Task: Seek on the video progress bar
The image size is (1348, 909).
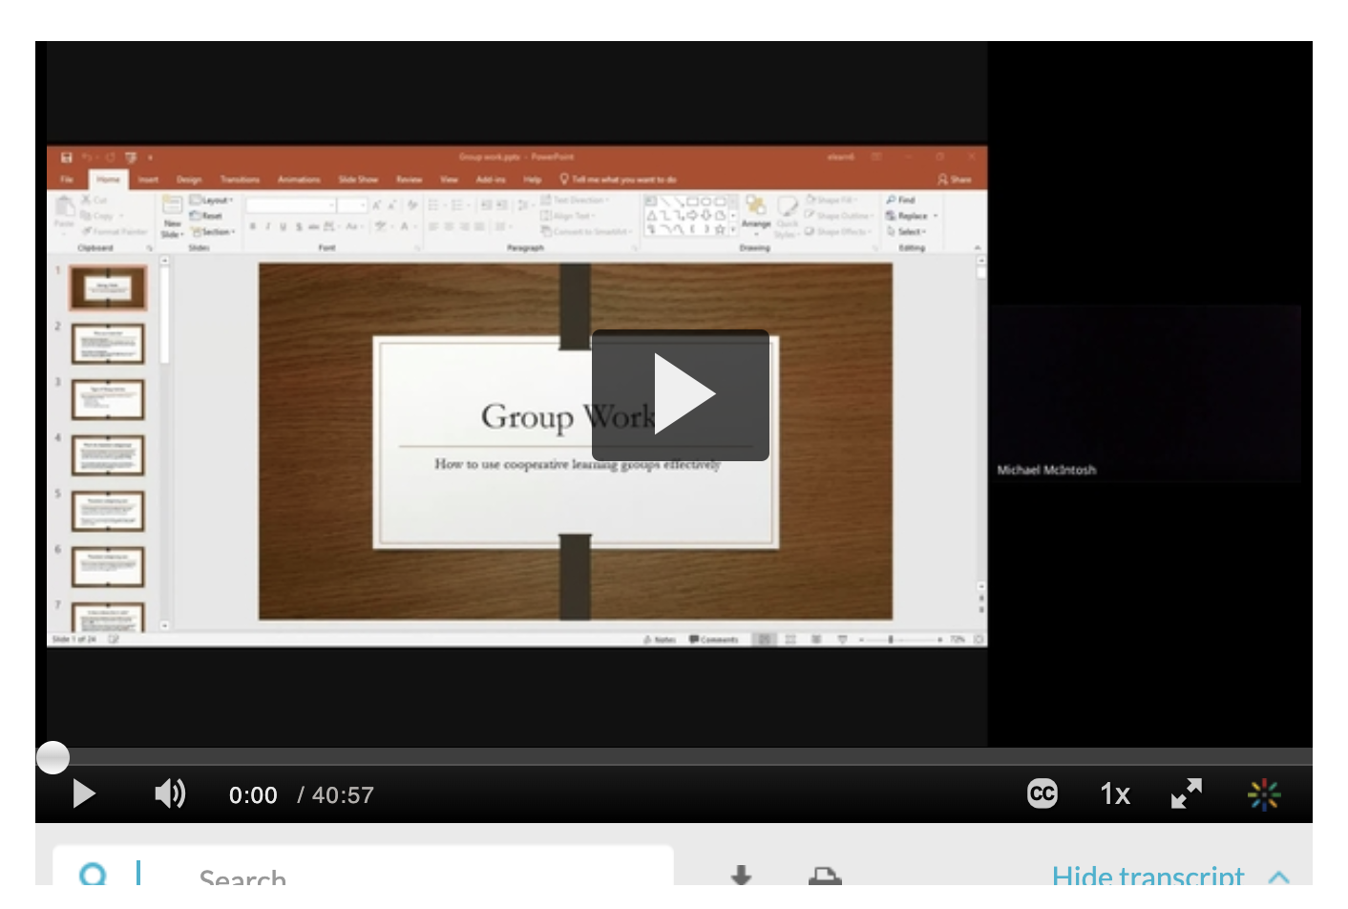Action: 674,756
